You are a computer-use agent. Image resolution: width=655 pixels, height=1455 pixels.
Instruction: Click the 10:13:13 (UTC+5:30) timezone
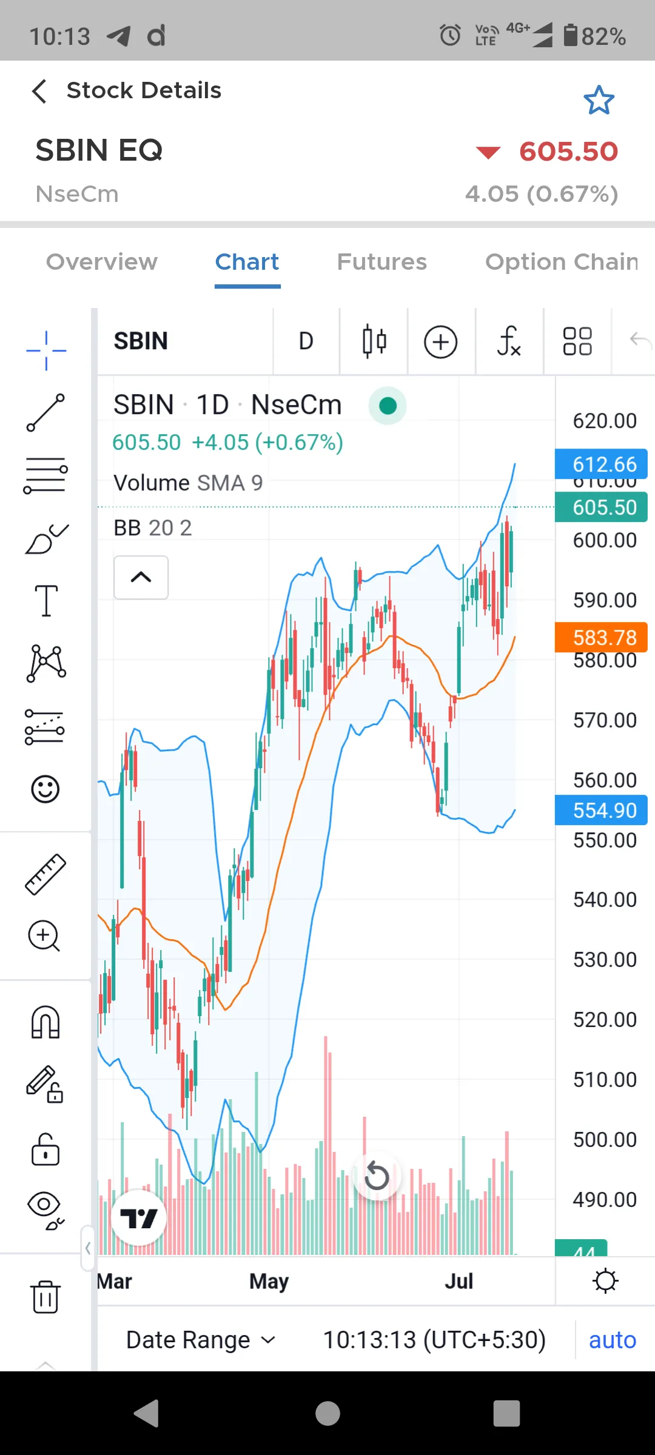(434, 1340)
